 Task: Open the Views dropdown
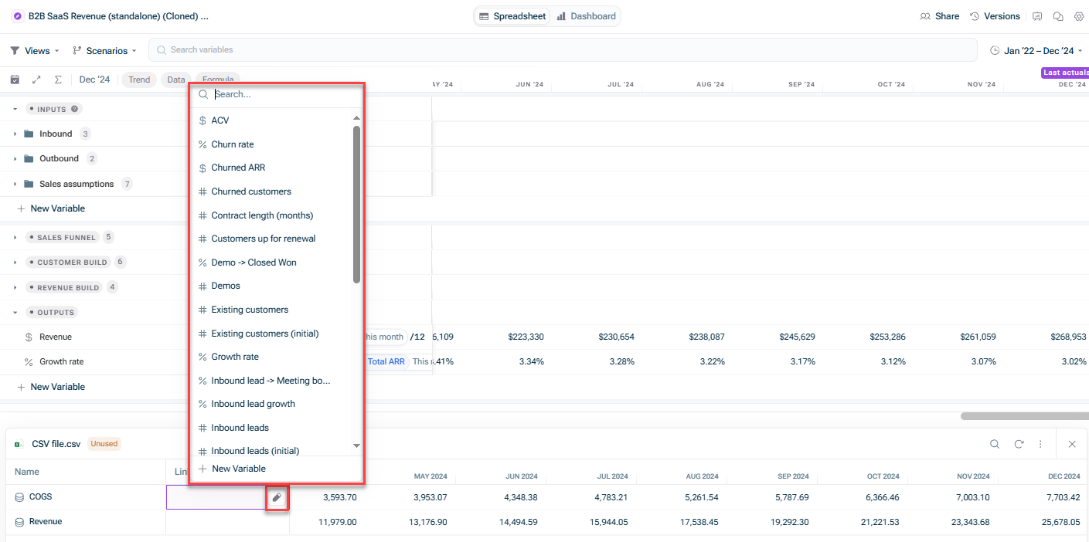click(34, 51)
